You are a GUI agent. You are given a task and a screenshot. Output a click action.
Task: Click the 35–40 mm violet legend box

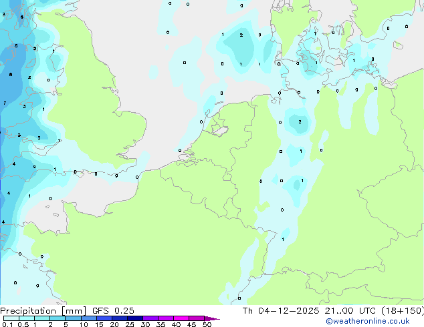[166, 318]
